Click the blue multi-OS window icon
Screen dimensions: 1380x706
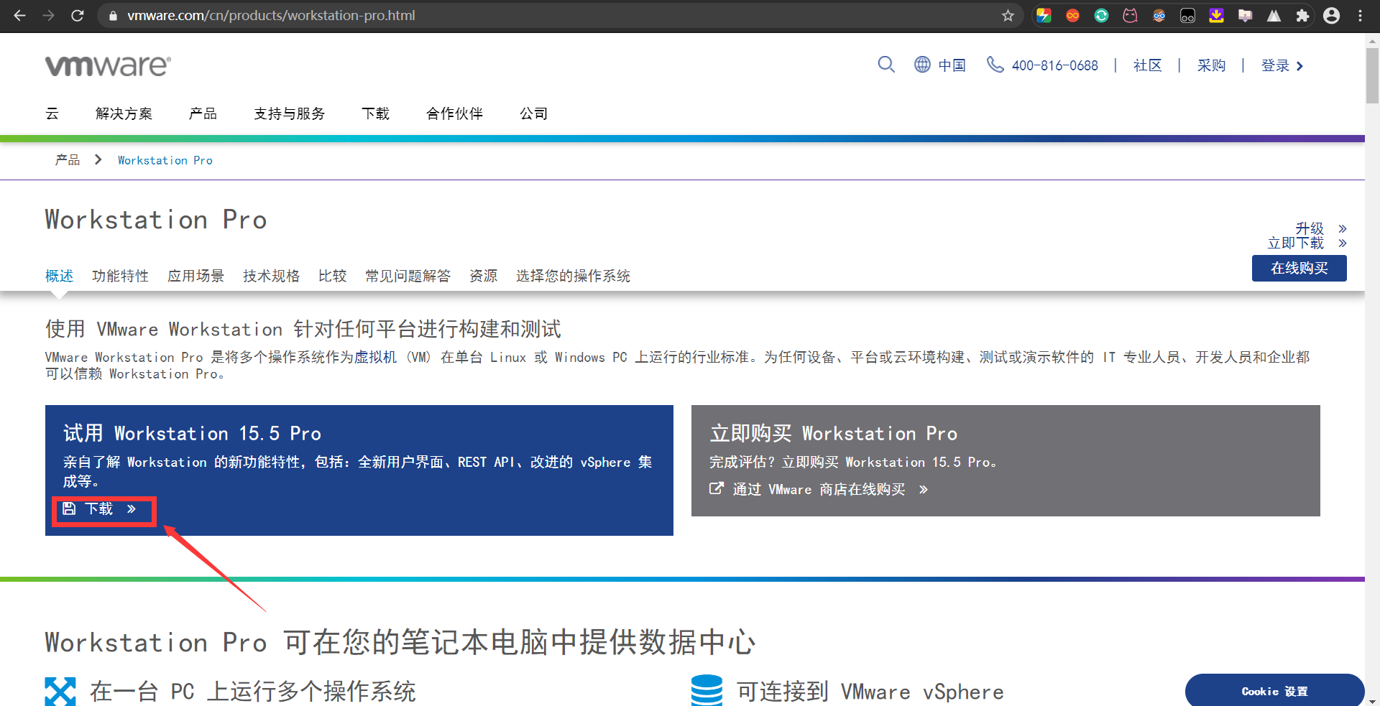(x=60, y=690)
